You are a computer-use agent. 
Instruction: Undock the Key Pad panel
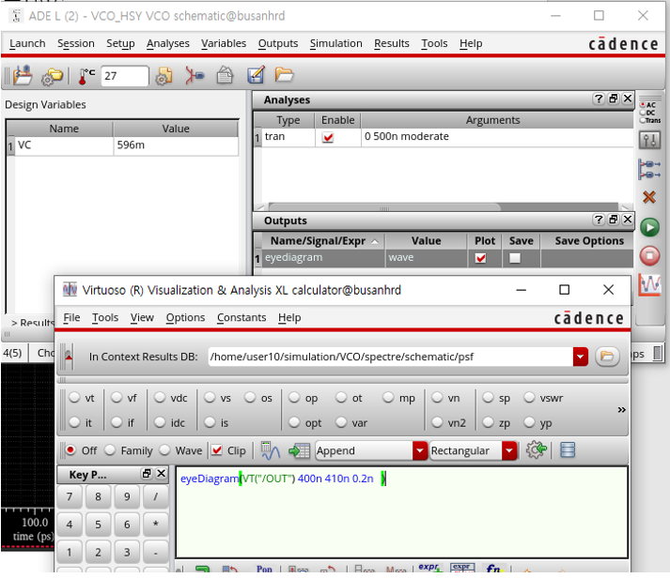147,474
